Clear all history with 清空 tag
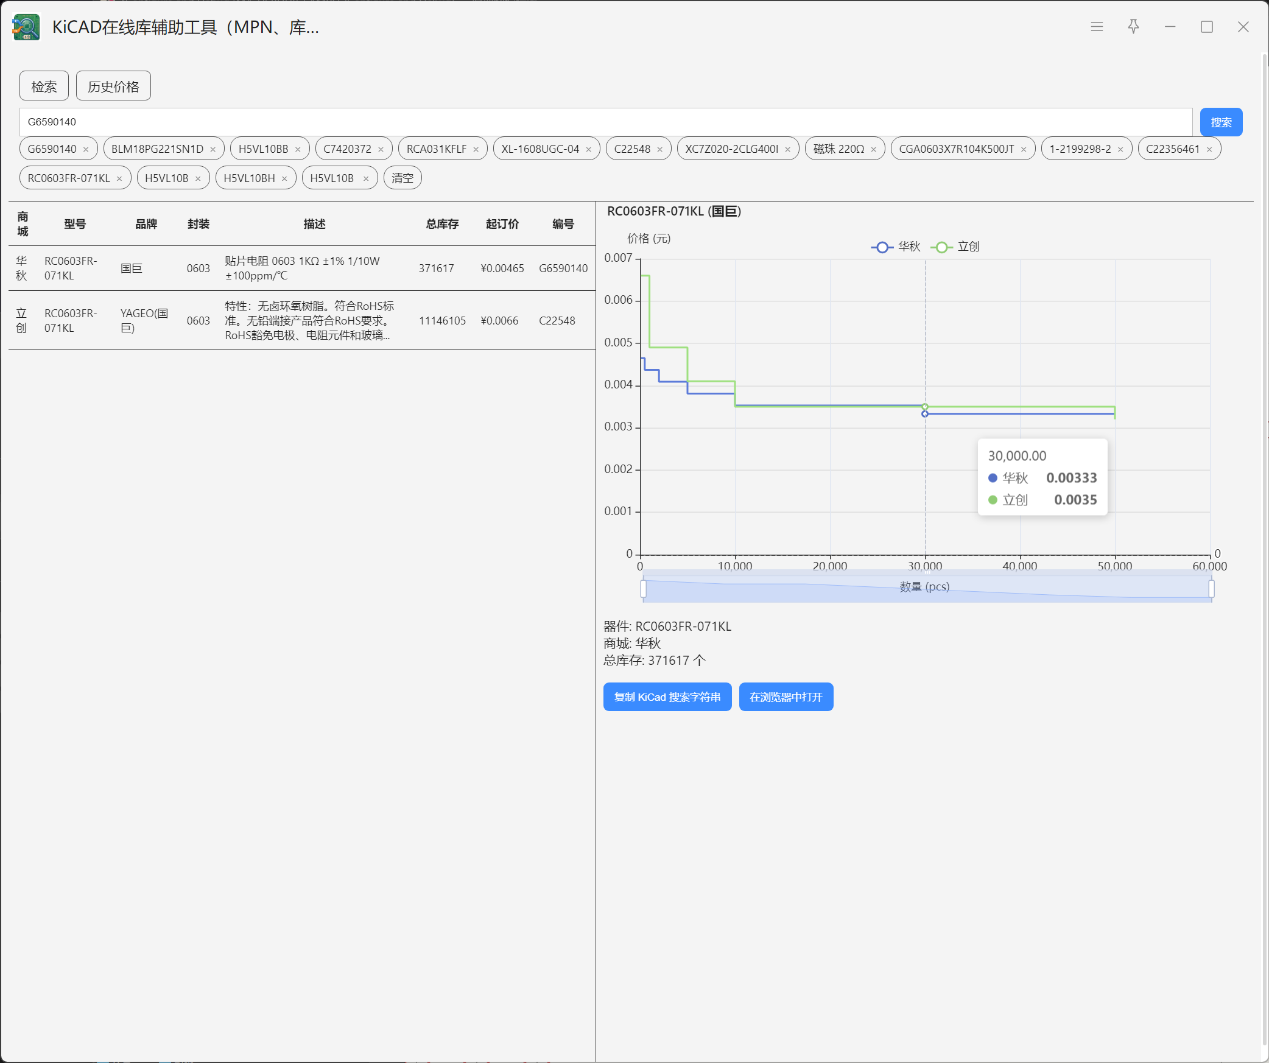Image resolution: width=1269 pixels, height=1063 pixels. click(402, 178)
